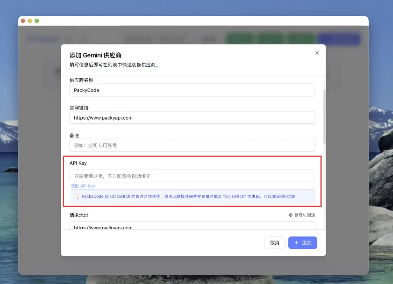Click the highlighted purple PackyCode tip banner
Image resolution: width=393 pixels, height=284 pixels.
192,196
